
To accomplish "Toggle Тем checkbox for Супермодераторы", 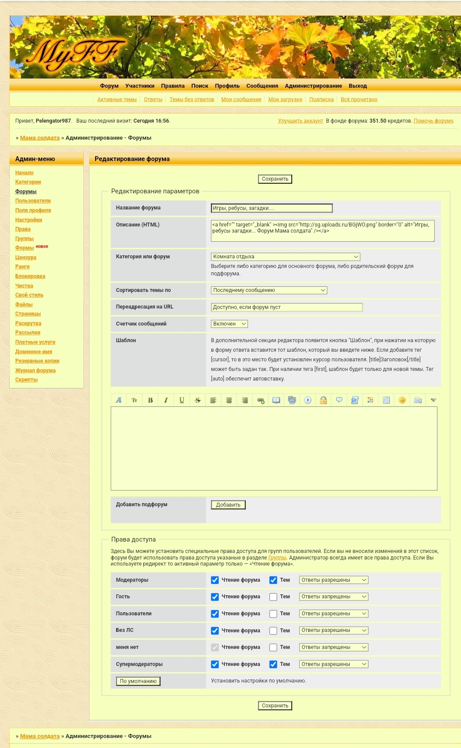I will [x=273, y=664].
